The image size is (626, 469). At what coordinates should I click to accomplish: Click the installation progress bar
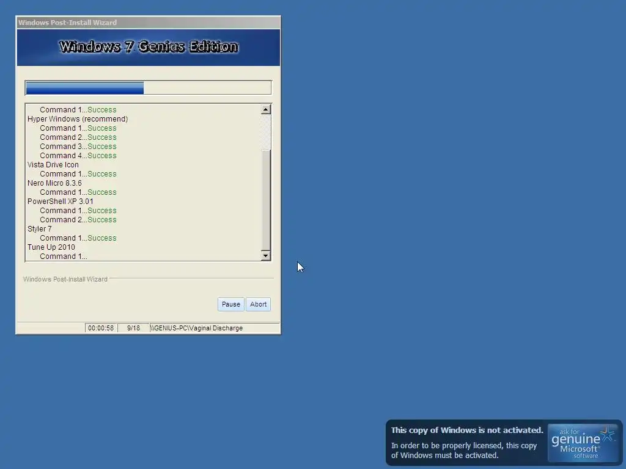pyautogui.click(x=148, y=88)
